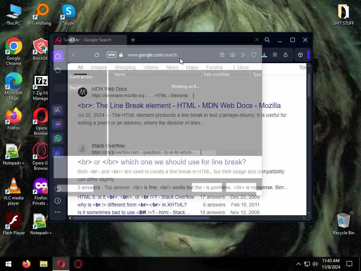Select the This PC desktop icon
The height and width of the screenshot is (271, 361).
(x=13, y=15)
